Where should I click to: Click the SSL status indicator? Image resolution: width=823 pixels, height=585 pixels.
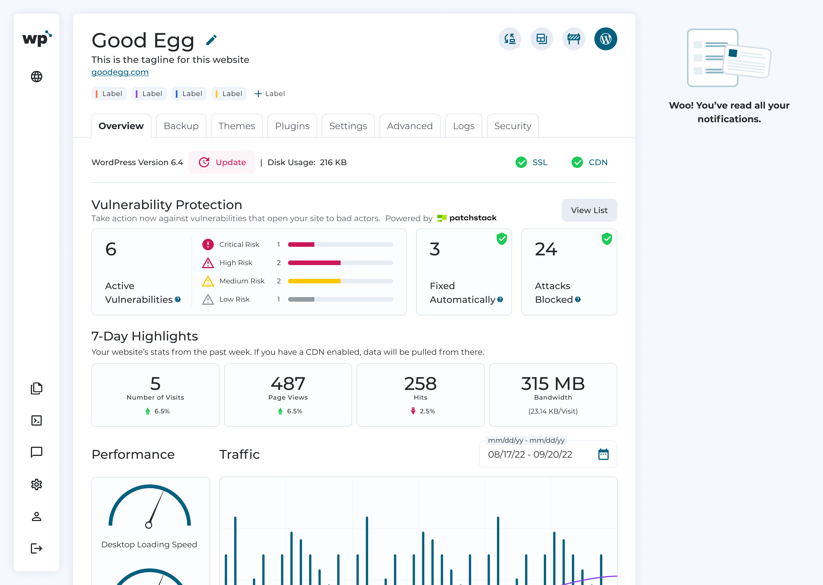tap(532, 163)
